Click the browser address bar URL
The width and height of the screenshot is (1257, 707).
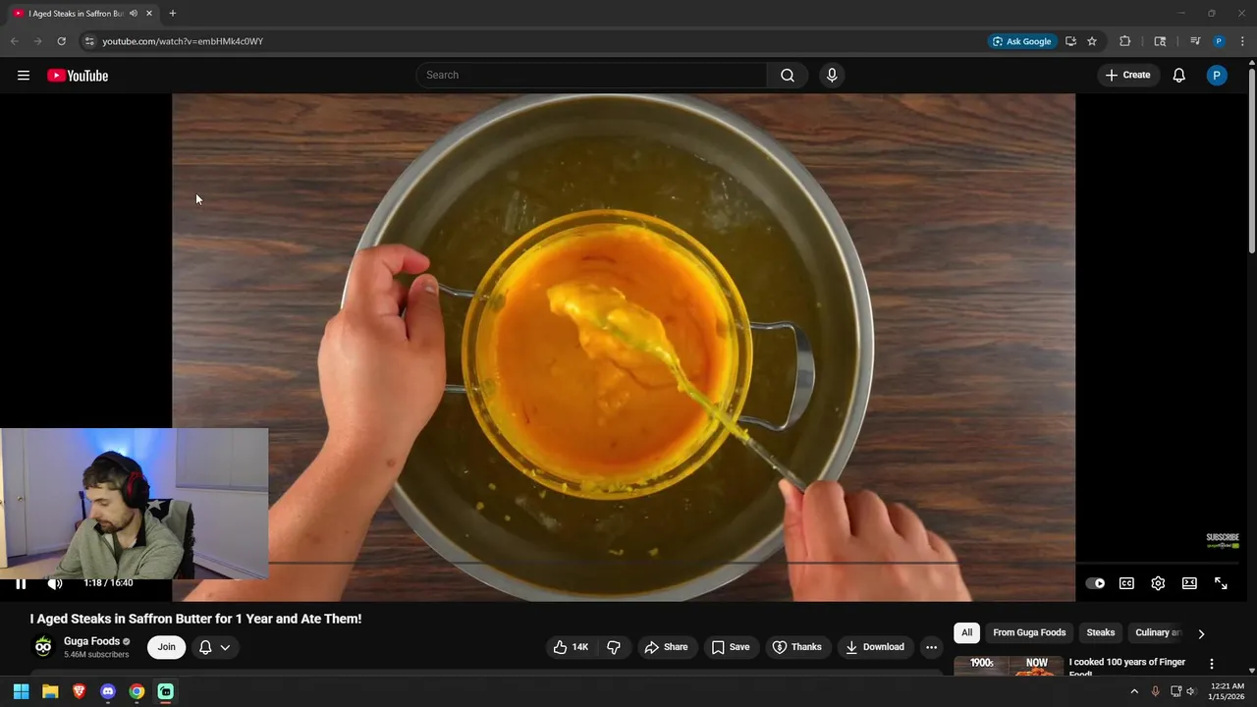point(183,41)
